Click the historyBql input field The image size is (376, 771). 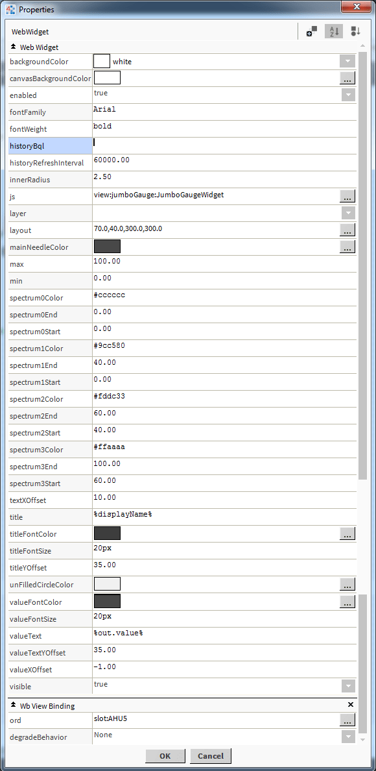(224, 145)
